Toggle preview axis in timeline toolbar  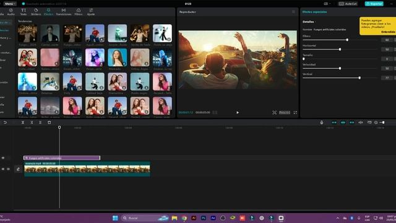361,123
